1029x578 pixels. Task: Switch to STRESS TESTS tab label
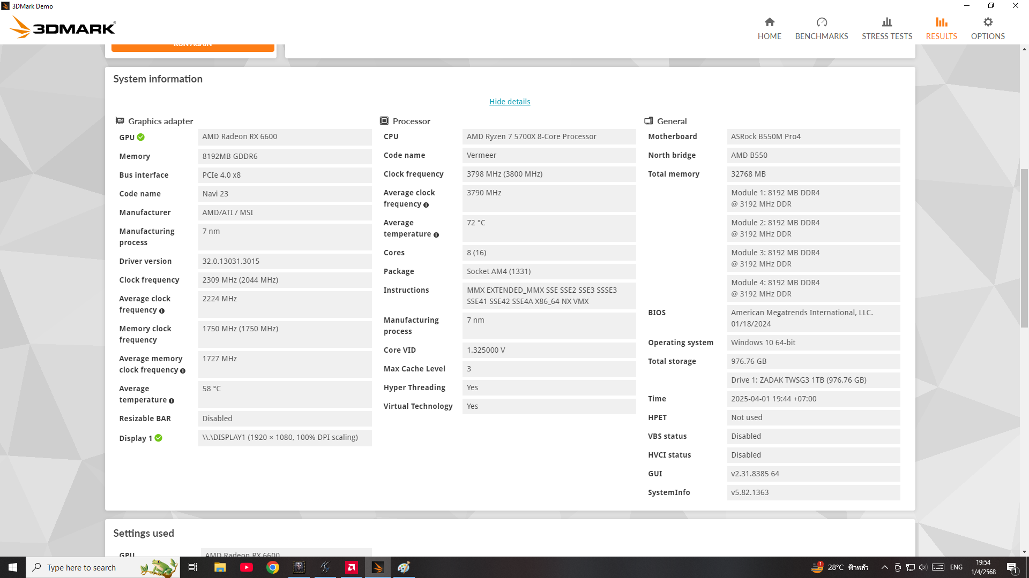tap(887, 36)
